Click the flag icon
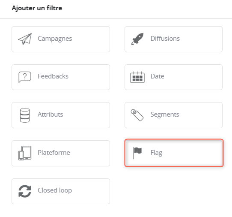Viewport: 232px width, 217px height. pyautogui.click(x=137, y=153)
